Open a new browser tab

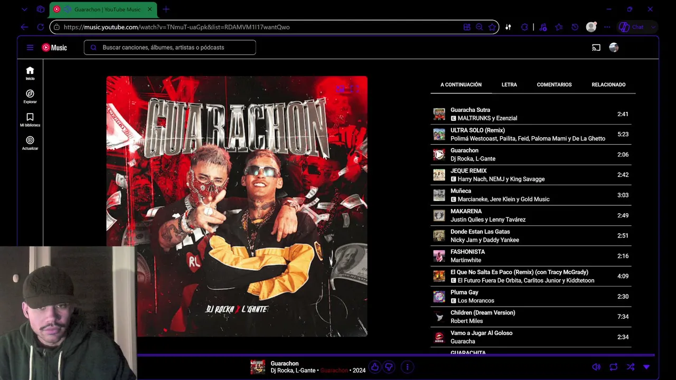[166, 9]
